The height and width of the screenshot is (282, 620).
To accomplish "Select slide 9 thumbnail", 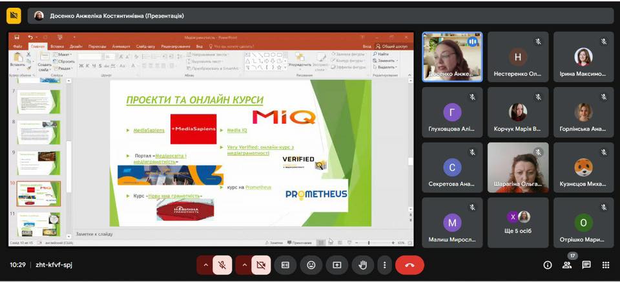I will pyautogui.click(x=38, y=163).
